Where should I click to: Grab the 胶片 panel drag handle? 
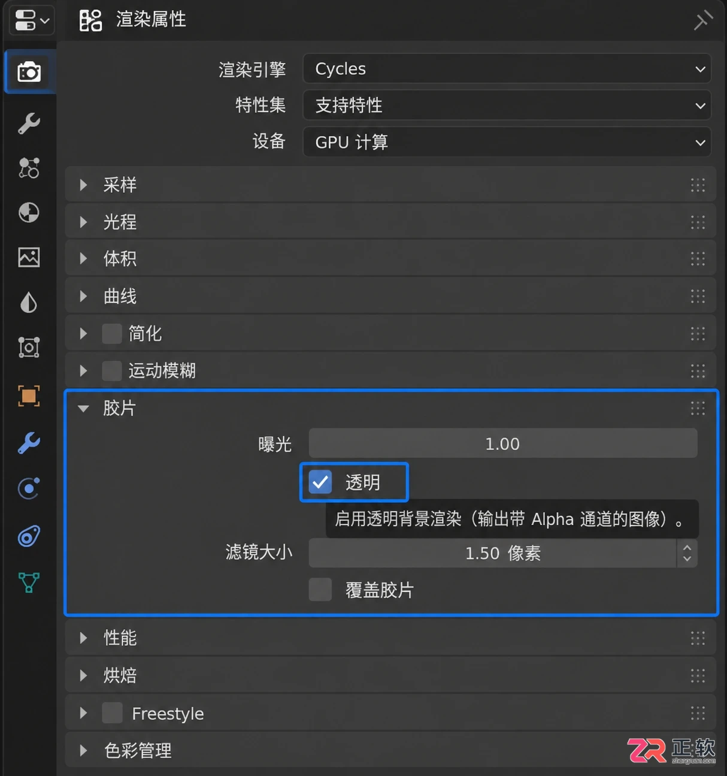click(x=698, y=408)
